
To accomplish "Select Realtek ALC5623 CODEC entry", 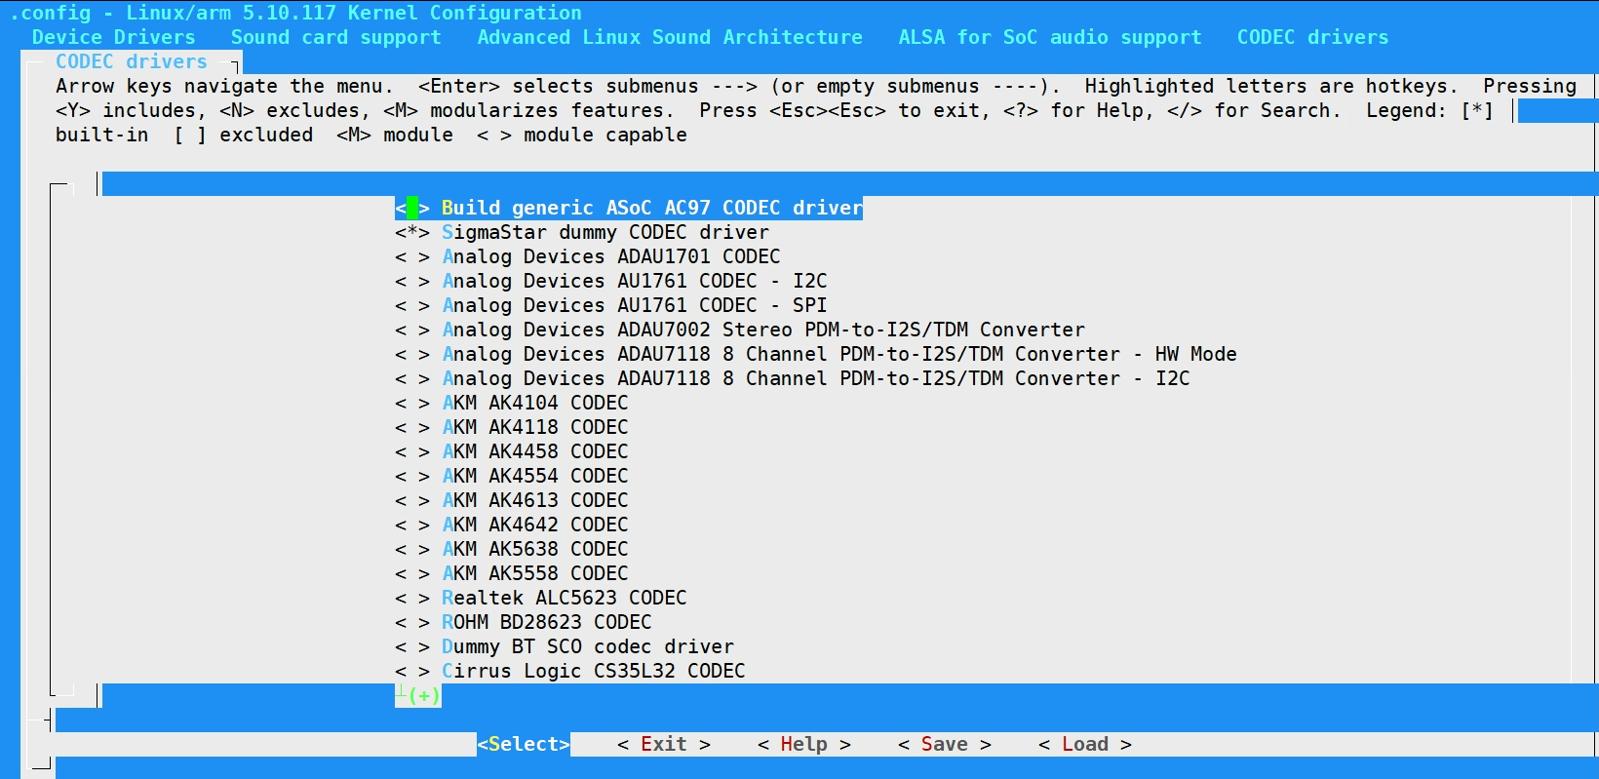I will tap(565, 598).
